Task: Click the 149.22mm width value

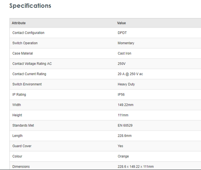Action: coord(126,105)
